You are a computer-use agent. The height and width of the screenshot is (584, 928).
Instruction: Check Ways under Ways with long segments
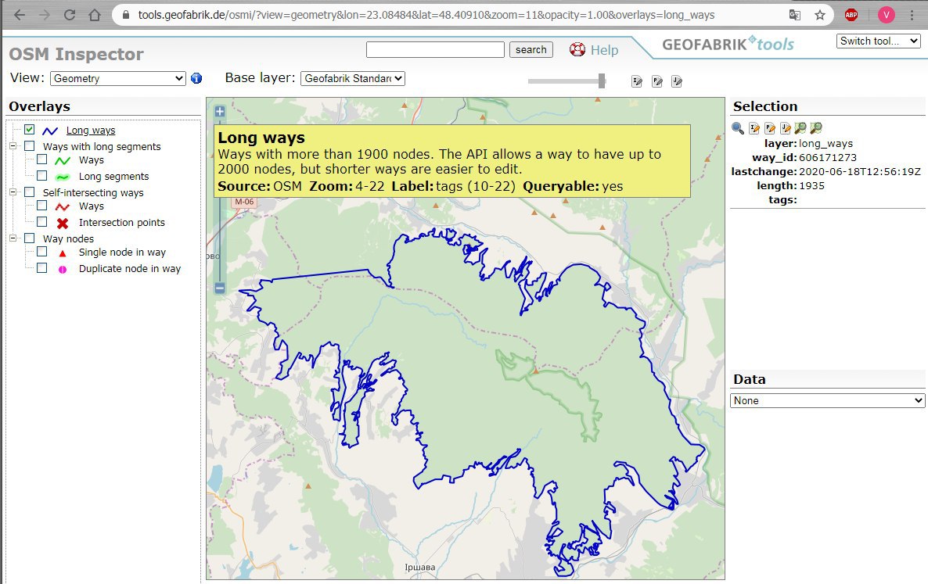click(x=42, y=159)
